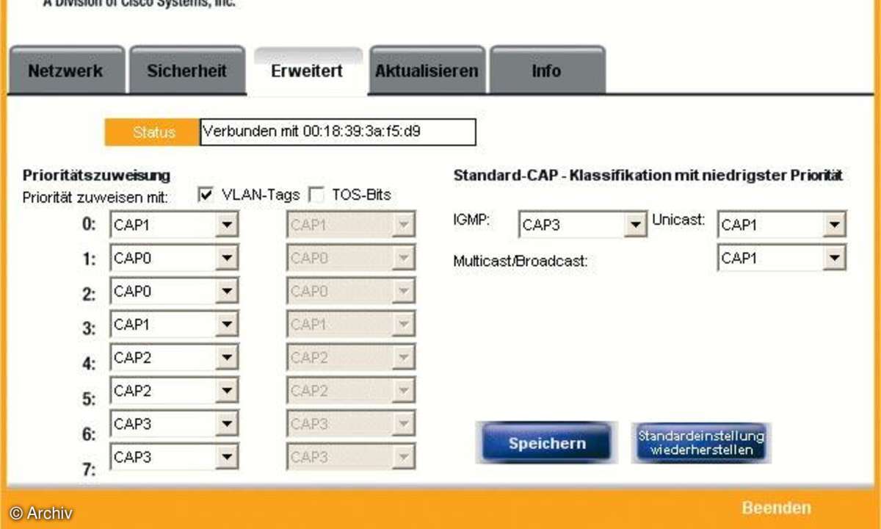Viewport: 881px width, 529px height.
Task: Expand the priority 6 CAP3 dropdown
Action: [228, 423]
